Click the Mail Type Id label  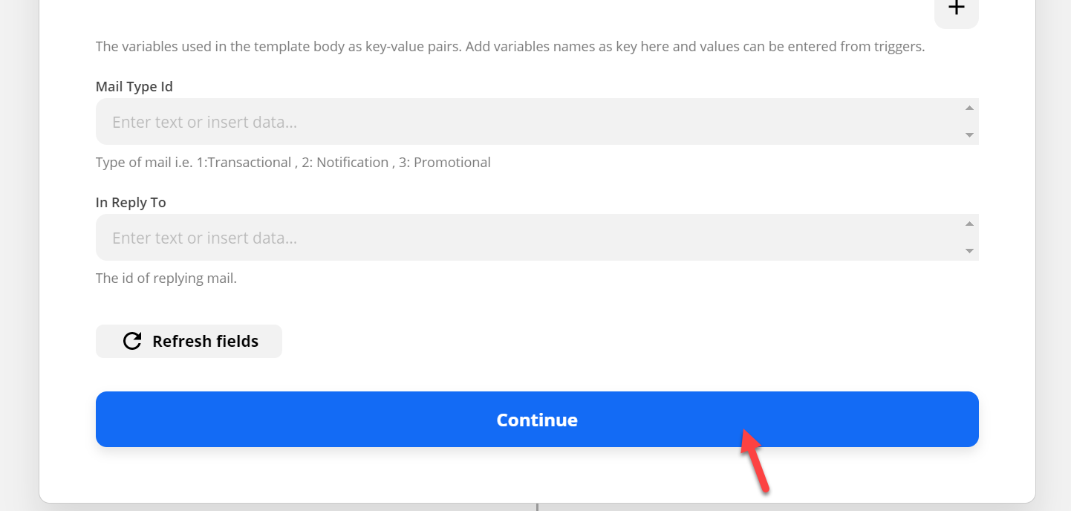coord(134,86)
